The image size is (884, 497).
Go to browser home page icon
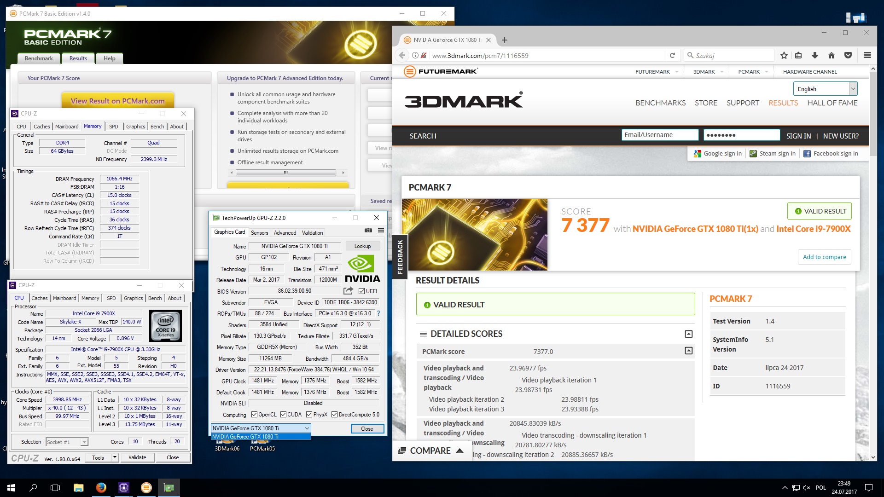tap(831, 55)
